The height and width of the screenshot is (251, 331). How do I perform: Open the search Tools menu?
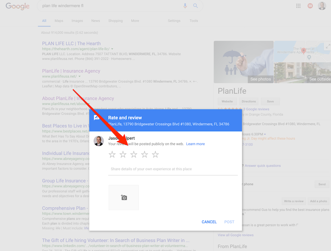pyautogui.click(x=194, y=21)
